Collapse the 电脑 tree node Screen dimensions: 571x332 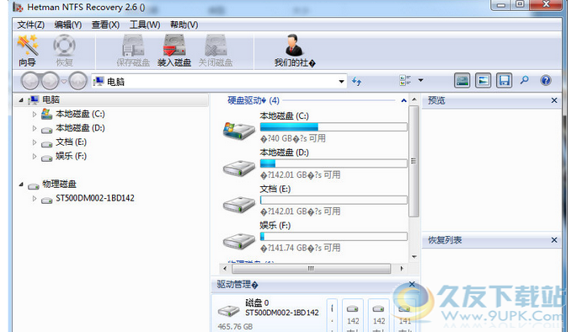click(21, 100)
